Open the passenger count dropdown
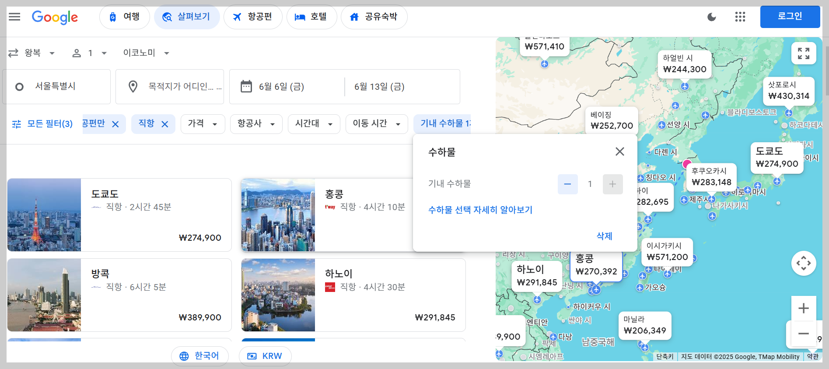Image resolution: width=829 pixels, height=369 pixels. (x=90, y=53)
